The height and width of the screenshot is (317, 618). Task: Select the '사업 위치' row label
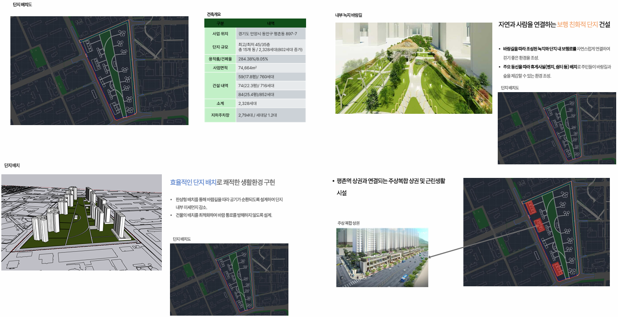220,34
